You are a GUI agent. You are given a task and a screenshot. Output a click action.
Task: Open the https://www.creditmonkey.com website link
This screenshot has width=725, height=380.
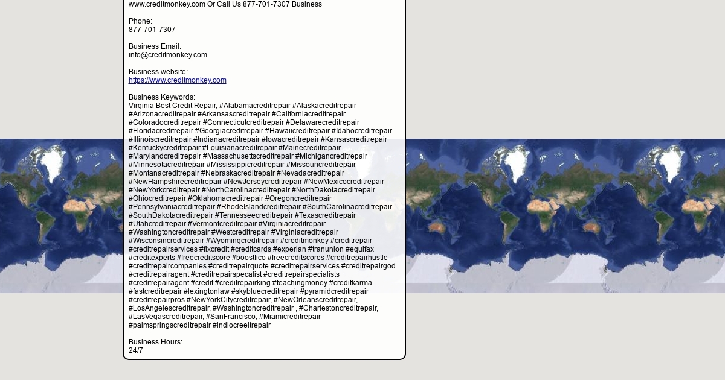pyautogui.click(x=177, y=80)
